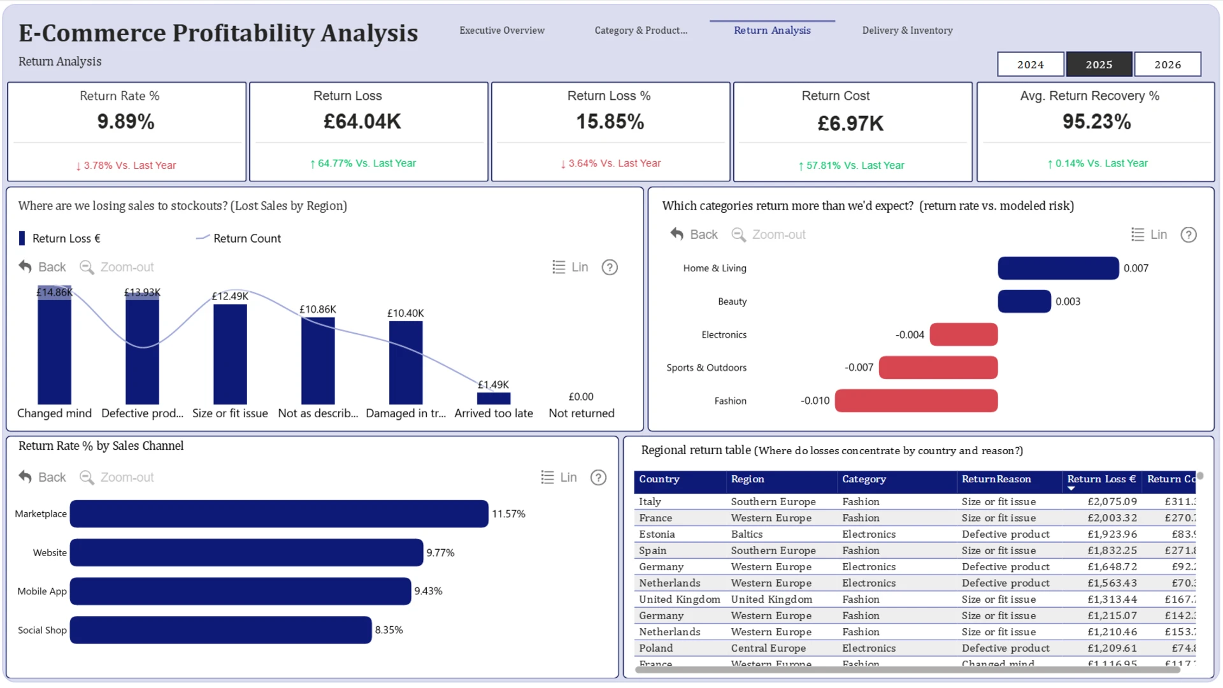This screenshot has height=688, width=1223.
Task: Select Size or fit issue bar
Action: [x=230, y=354]
